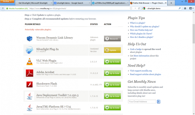Click 'Silverlight Plug-In' plugin name text

47,49
